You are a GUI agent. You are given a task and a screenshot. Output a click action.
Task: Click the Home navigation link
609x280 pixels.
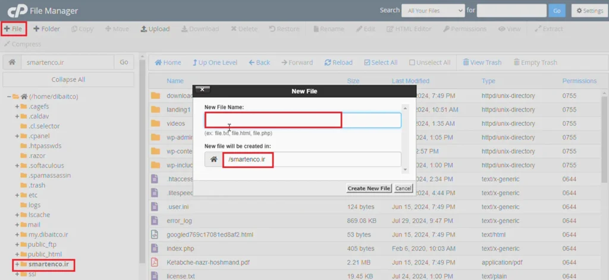[x=168, y=62]
